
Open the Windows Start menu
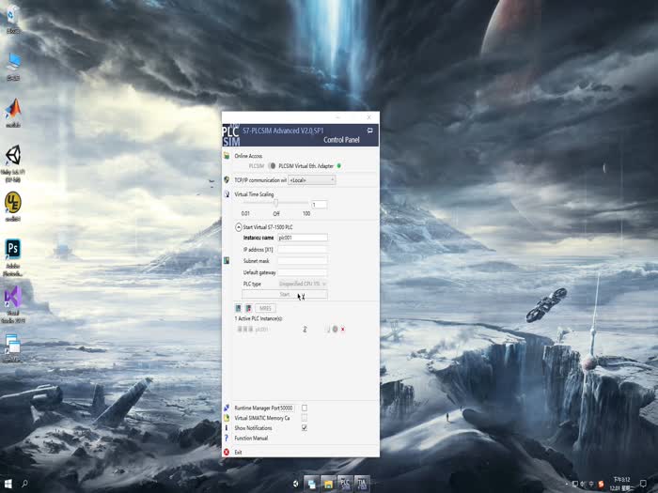[8, 485]
